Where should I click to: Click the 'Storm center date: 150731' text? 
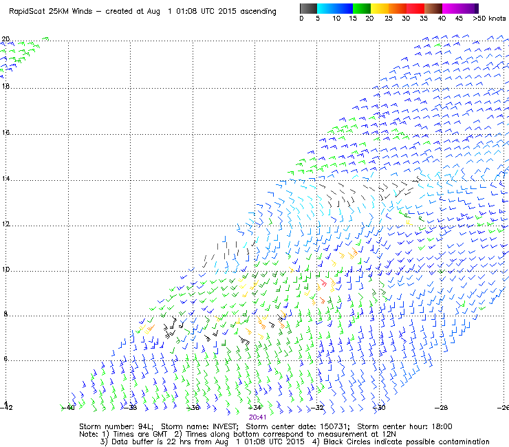297,426
